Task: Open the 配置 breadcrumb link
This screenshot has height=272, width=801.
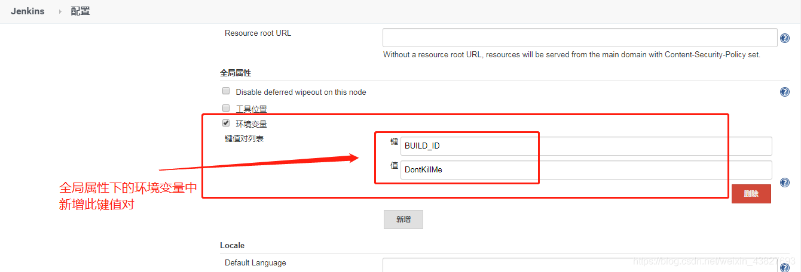Action: point(81,11)
